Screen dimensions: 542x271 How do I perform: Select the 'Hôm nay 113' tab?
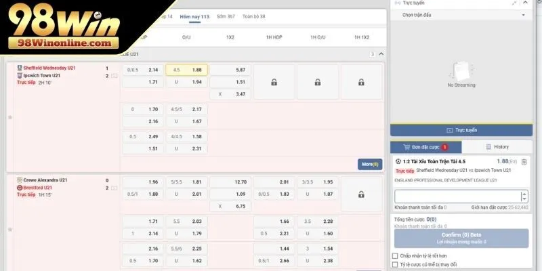tap(194, 16)
